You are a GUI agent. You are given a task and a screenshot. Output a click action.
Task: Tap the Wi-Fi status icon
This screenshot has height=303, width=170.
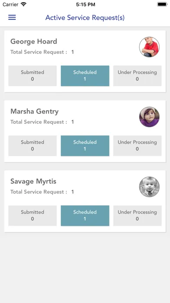(x=23, y=4)
